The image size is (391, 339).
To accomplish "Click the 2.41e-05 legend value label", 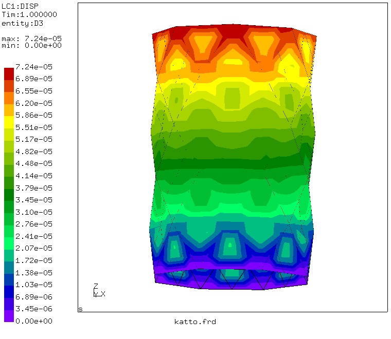I will [34, 236].
